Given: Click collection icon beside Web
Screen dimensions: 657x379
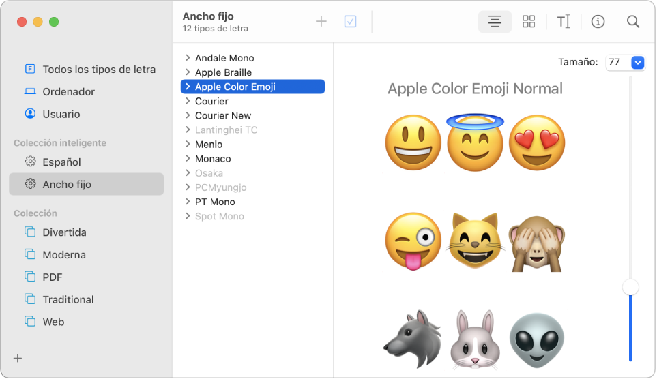Looking at the screenshot, I should coord(30,321).
